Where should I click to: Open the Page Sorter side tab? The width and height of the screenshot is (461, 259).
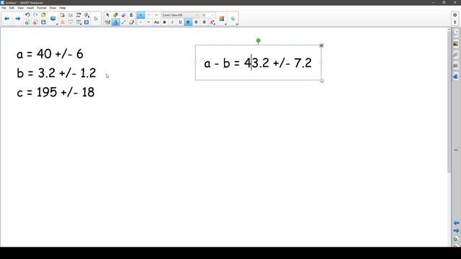click(455, 33)
